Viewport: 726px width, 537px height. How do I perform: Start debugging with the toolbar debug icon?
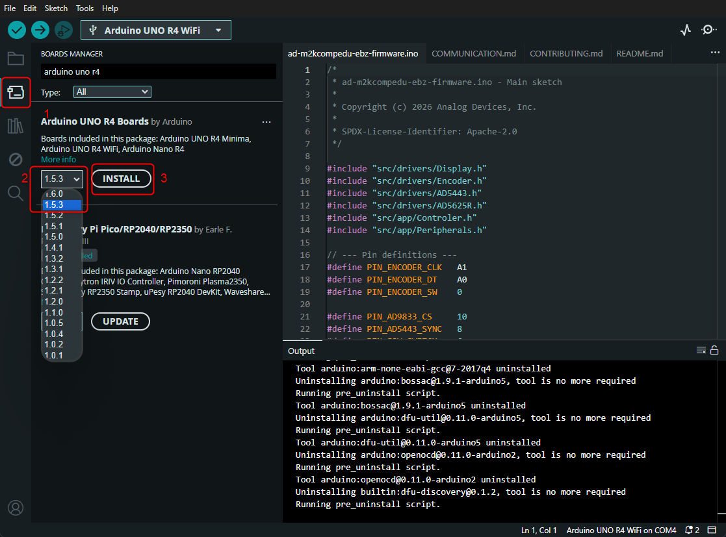pos(64,30)
